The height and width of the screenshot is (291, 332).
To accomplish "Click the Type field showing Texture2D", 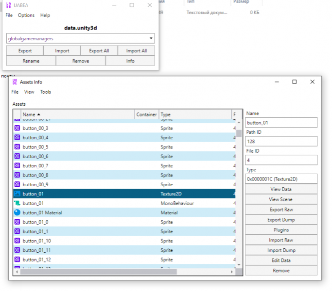I will point(281,179).
